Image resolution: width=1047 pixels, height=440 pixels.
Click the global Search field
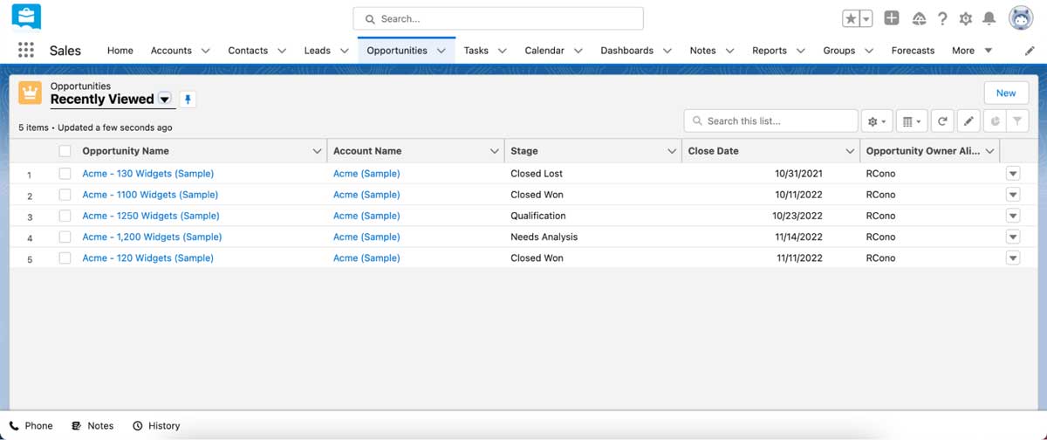pyautogui.click(x=498, y=18)
